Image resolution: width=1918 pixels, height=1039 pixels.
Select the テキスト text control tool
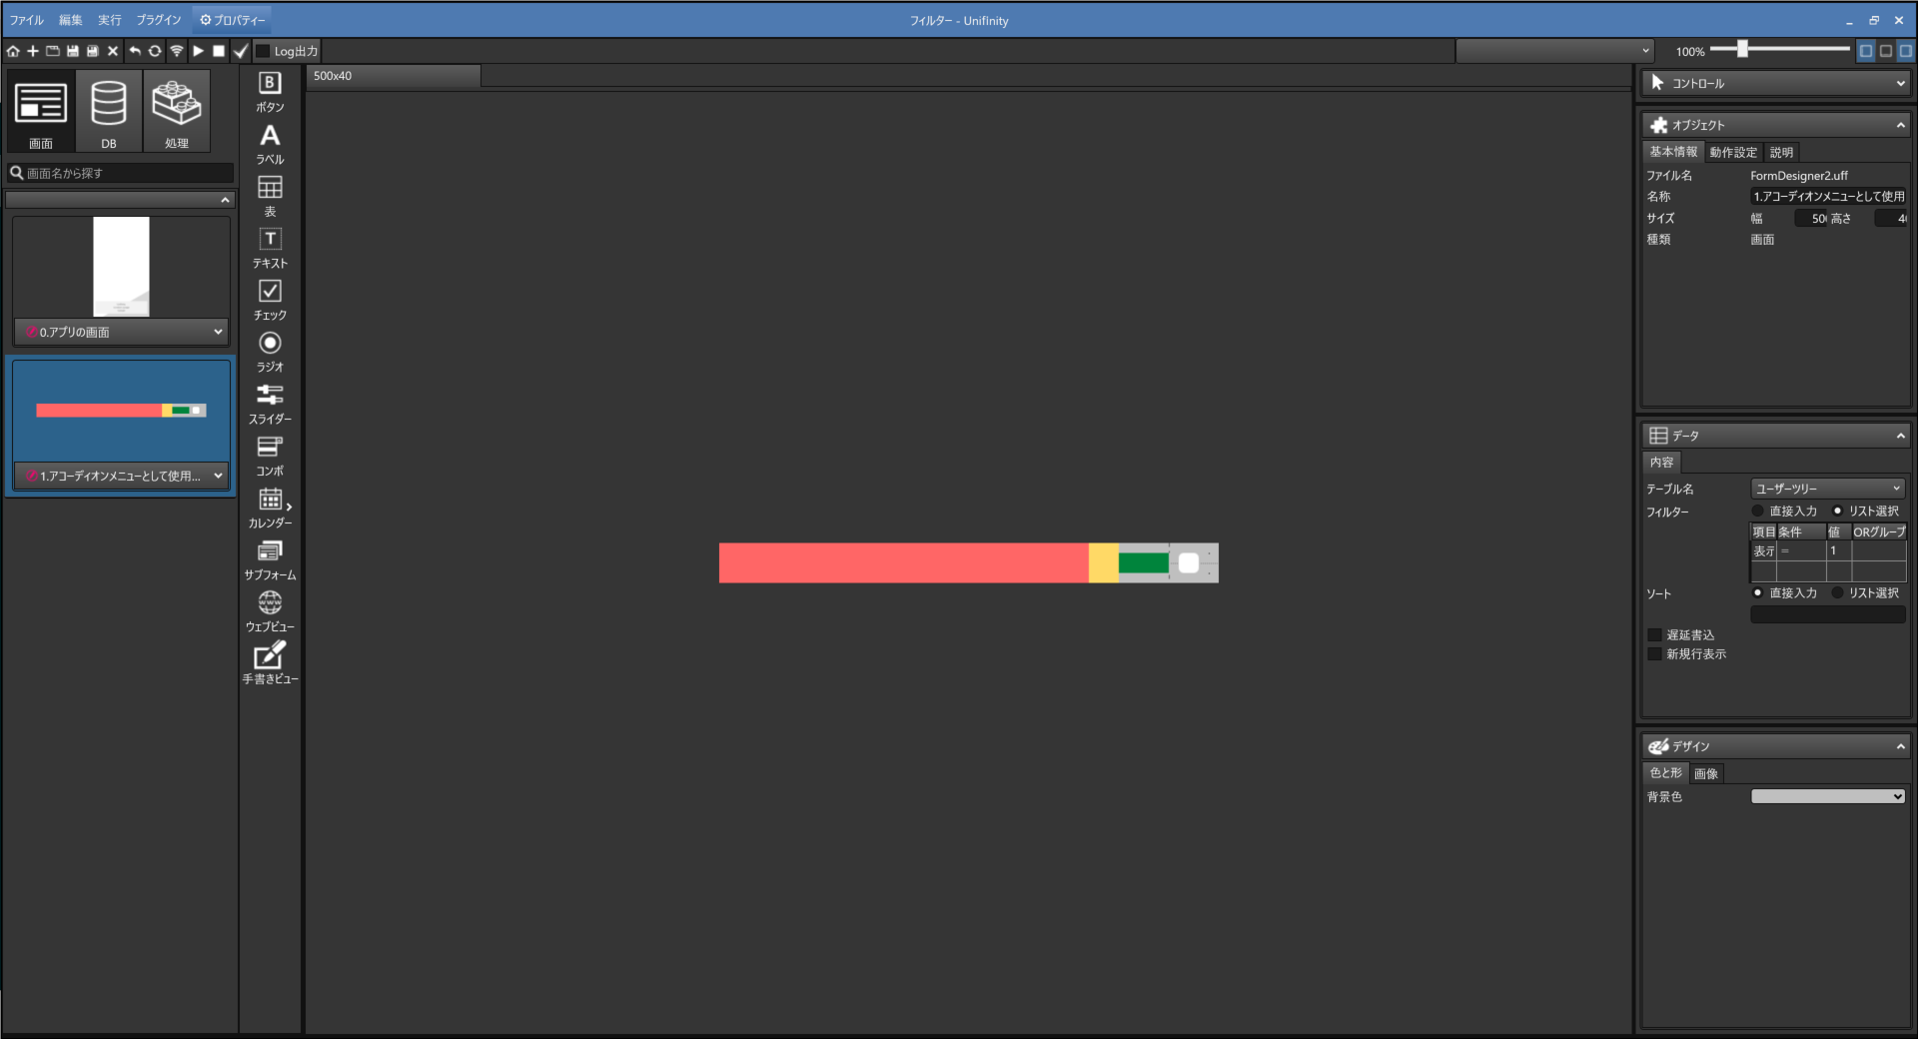tap(270, 248)
